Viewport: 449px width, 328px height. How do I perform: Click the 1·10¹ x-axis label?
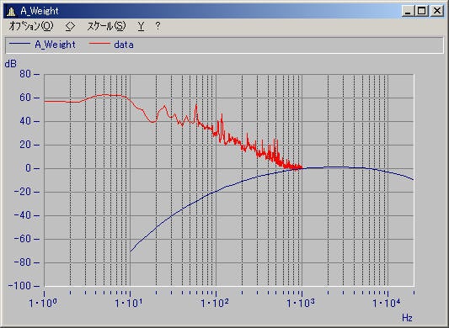pos(129,303)
